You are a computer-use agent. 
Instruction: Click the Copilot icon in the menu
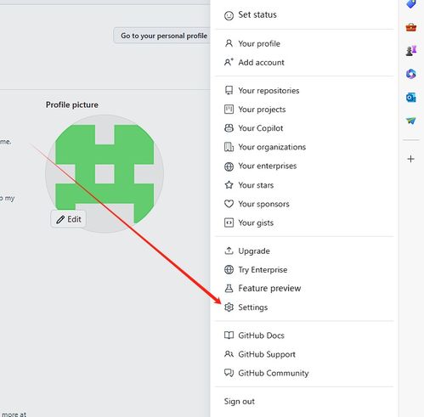coord(229,128)
